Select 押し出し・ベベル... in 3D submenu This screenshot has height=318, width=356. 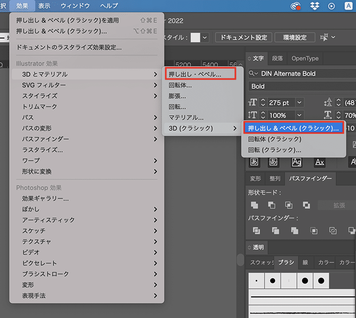(201, 74)
